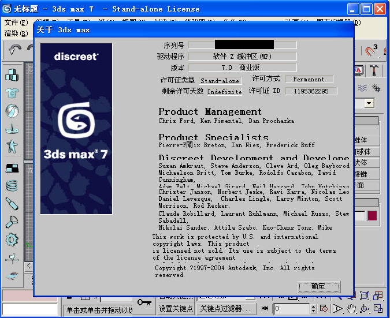The height and width of the screenshot is (318, 390).
Task: Select Systems gears category icon
Action: tap(376, 88)
